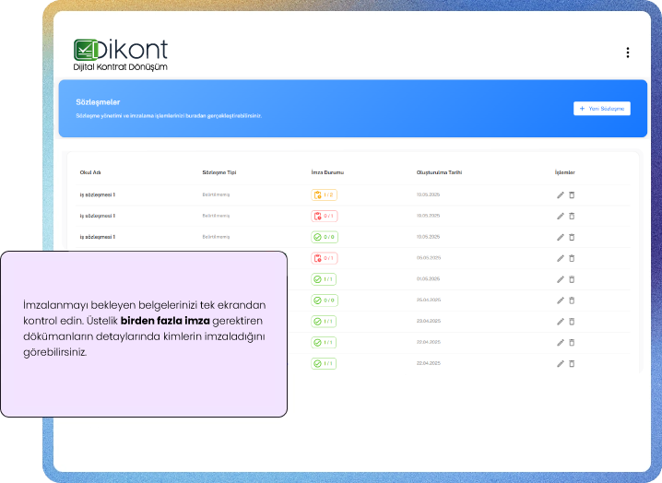This screenshot has width=662, height=483.
Task: Sort by the İmza Durumu column header
Action: (x=327, y=172)
